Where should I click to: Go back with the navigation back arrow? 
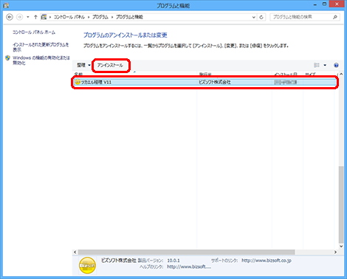10,17
